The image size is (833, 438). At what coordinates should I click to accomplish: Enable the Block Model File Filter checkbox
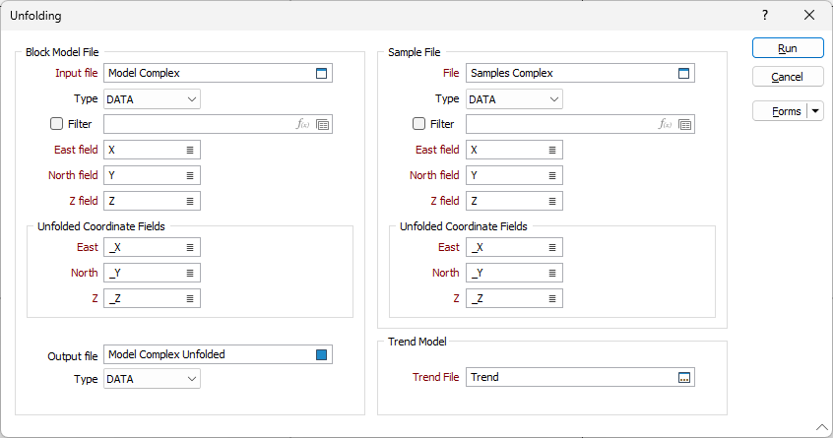[x=56, y=124]
